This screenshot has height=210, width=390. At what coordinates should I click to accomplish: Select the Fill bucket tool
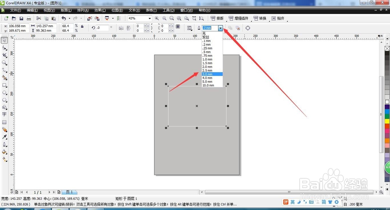(4, 152)
